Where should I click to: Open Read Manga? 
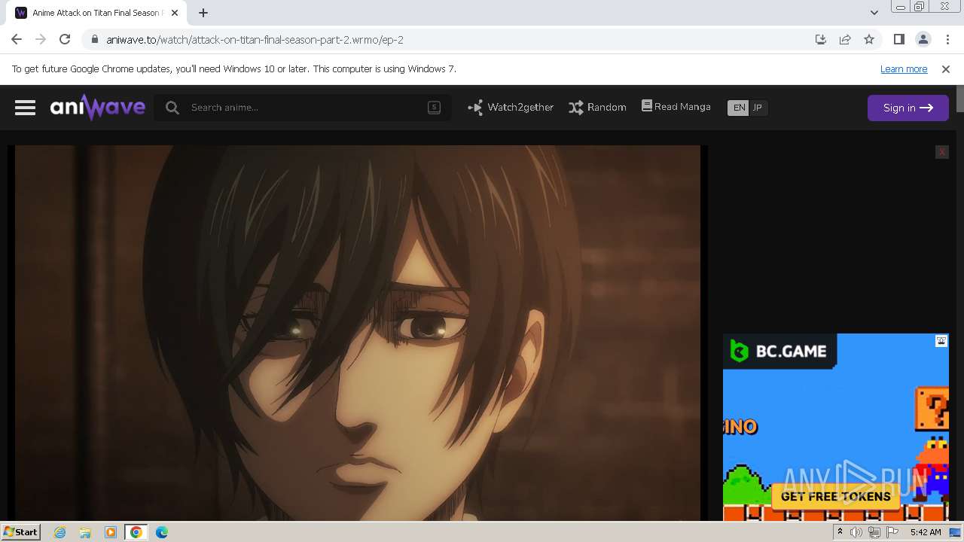click(x=676, y=107)
